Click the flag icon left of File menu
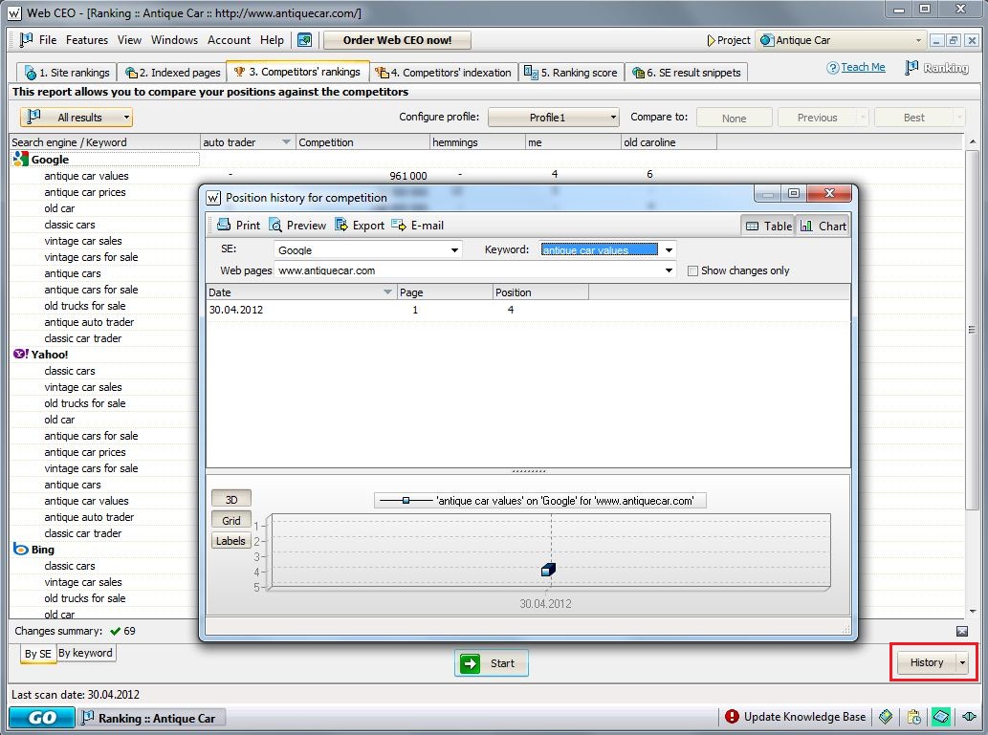 (x=26, y=40)
